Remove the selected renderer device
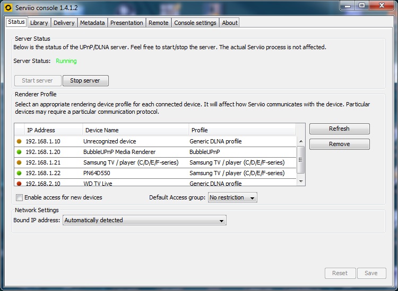 pos(339,144)
